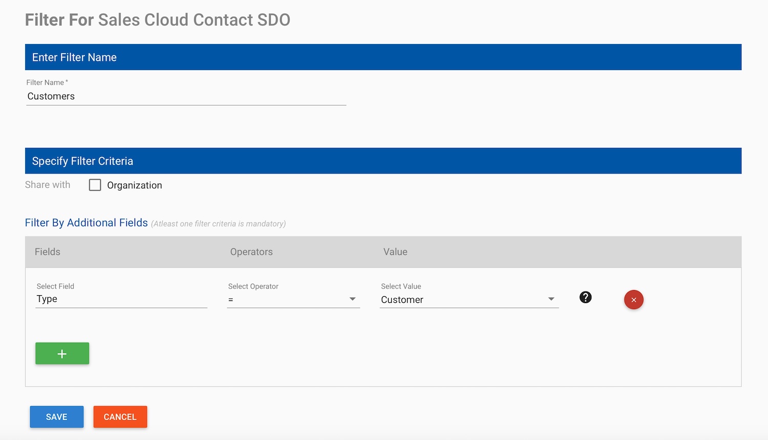Click the Organization checkbox label
Screen dimensions: 768x440
click(135, 185)
